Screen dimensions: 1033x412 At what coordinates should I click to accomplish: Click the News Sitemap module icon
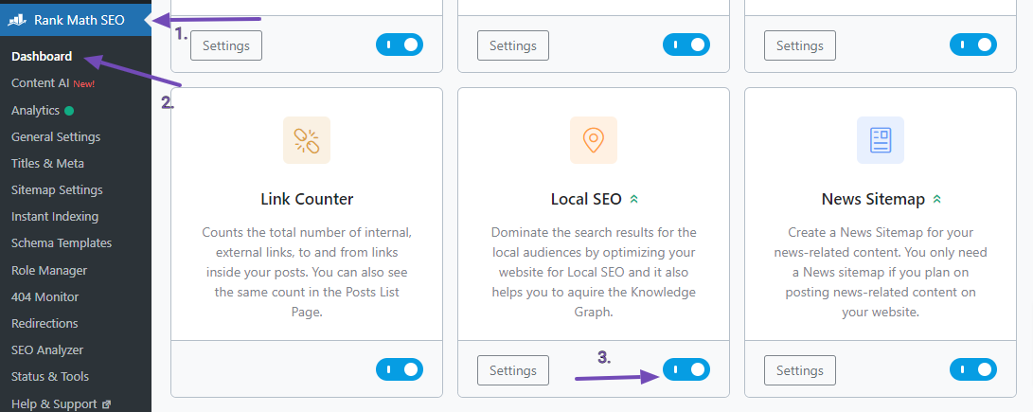pos(881,140)
